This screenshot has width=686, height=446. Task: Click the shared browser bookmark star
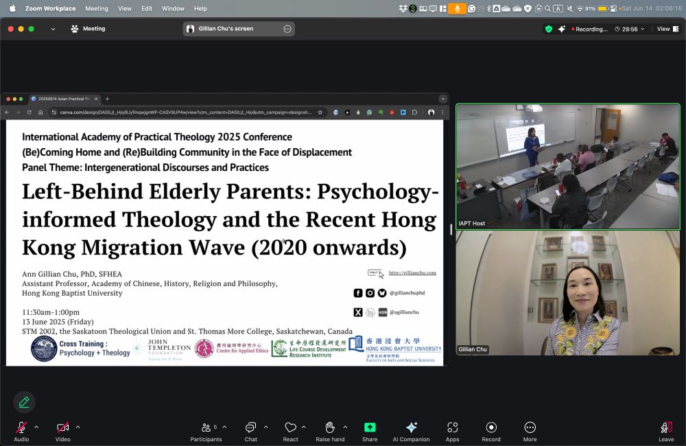click(x=320, y=113)
